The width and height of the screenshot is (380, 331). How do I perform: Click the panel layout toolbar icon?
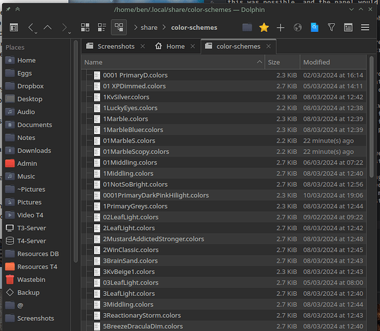coord(348,27)
